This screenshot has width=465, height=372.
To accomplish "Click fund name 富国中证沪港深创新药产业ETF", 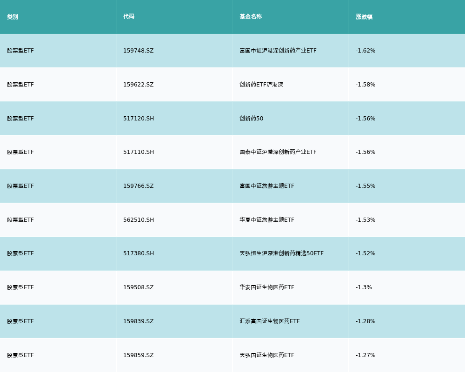I will 278,51.
